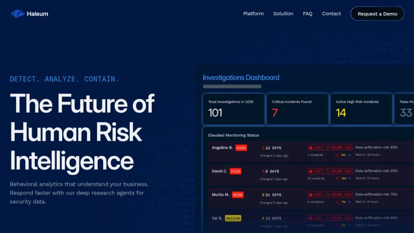This screenshot has width=414, height=233.
Task: Open the Angeline B. monitoring row
Action: click(x=311, y=151)
